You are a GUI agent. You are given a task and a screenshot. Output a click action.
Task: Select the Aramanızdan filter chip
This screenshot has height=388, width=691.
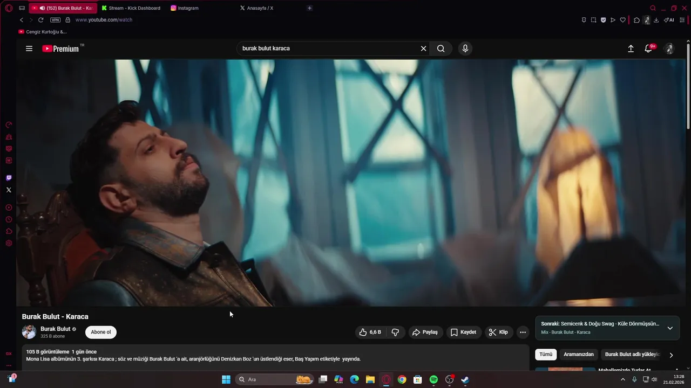[579, 355]
